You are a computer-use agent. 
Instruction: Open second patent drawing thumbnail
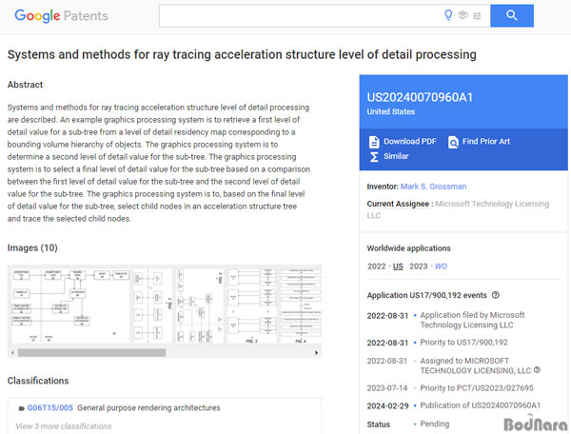(152, 306)
